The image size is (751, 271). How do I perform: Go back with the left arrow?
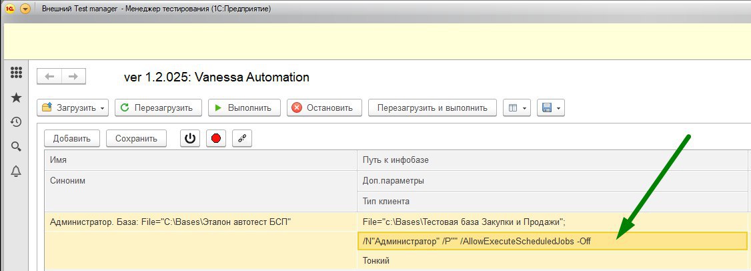[x=49, y=76]
